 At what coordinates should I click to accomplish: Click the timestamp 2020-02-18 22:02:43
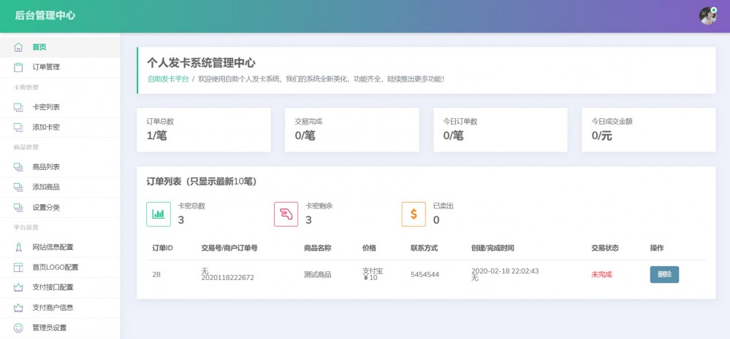505,271
